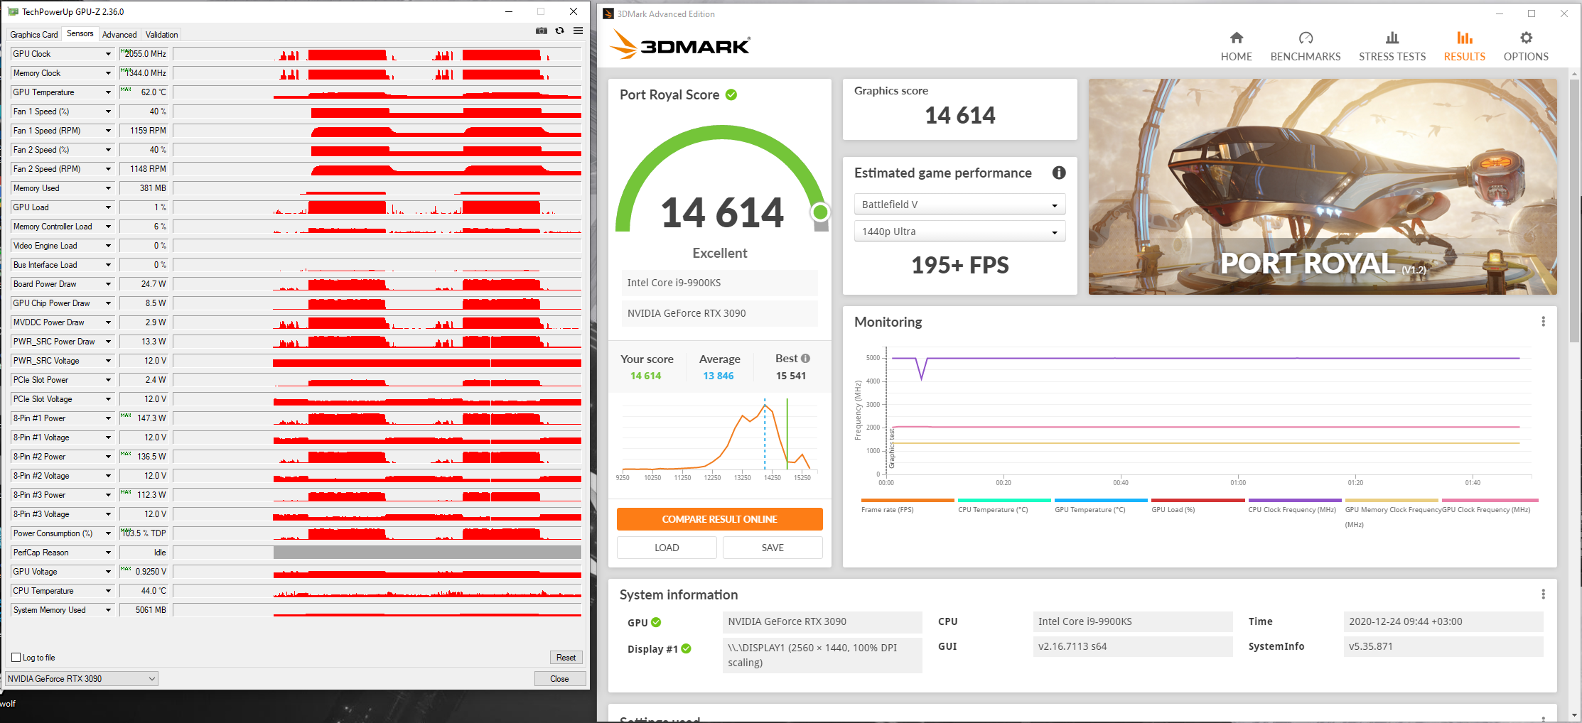1582x723 pixels.
Task: Click the Average score value 13 846
Action: coord(719,376)
